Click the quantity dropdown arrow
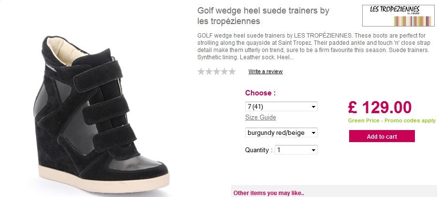 313,150
